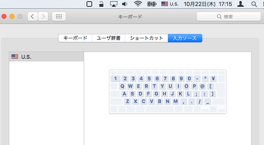Screen dimensions: 264x145
Task: Click the @ key in keyboard preview
Action: [x=202, y=86]
